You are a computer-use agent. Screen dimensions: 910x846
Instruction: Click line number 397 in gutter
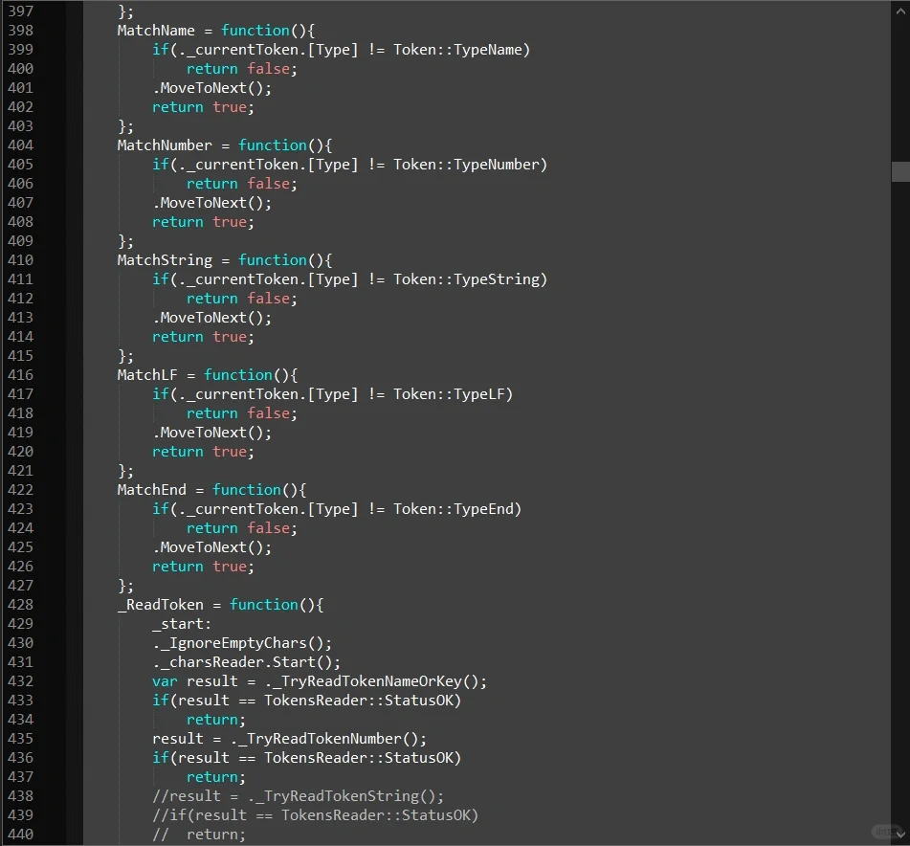pos(20,11)
